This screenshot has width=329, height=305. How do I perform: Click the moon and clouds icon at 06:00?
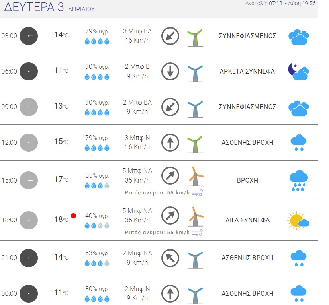click(299, 72)
